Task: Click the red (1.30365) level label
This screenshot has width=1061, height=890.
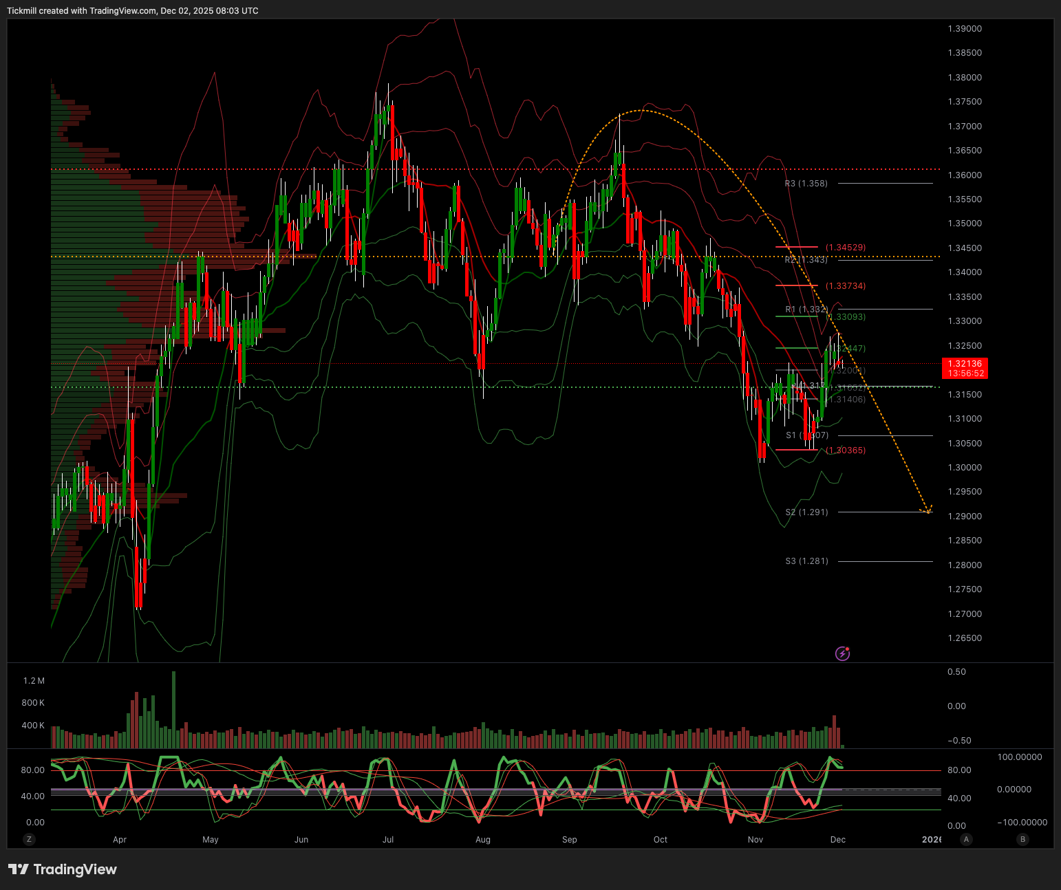Action: 846,451
